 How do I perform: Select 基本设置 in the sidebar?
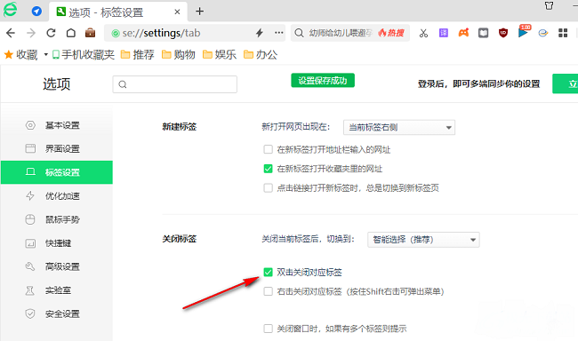(57, 125)
